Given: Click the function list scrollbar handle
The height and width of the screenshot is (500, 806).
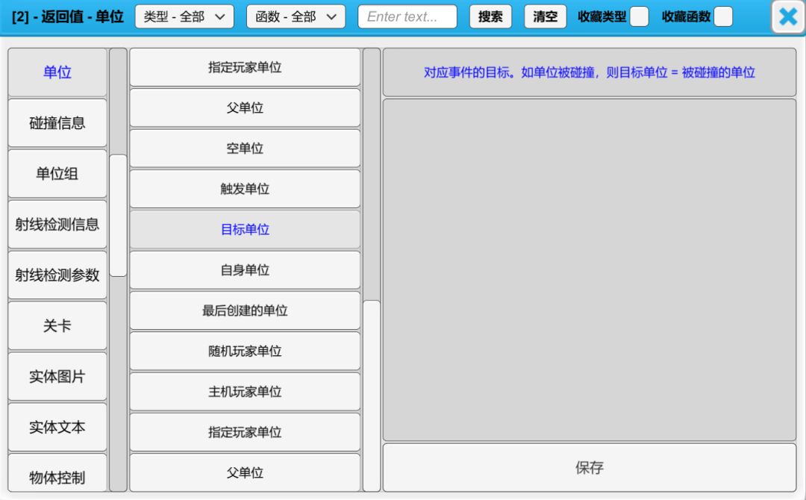Looking at the screenshot, I should 371,396.
